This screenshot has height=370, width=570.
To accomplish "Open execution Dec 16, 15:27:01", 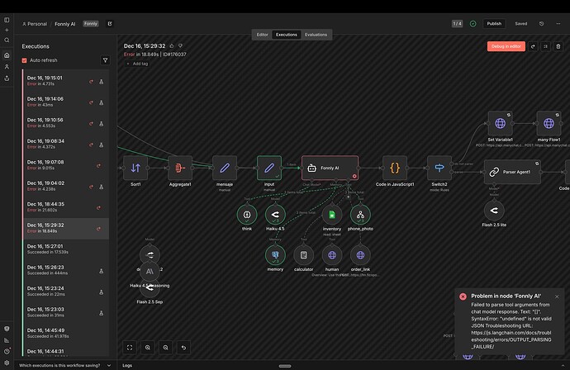I will tap(66, 249).
